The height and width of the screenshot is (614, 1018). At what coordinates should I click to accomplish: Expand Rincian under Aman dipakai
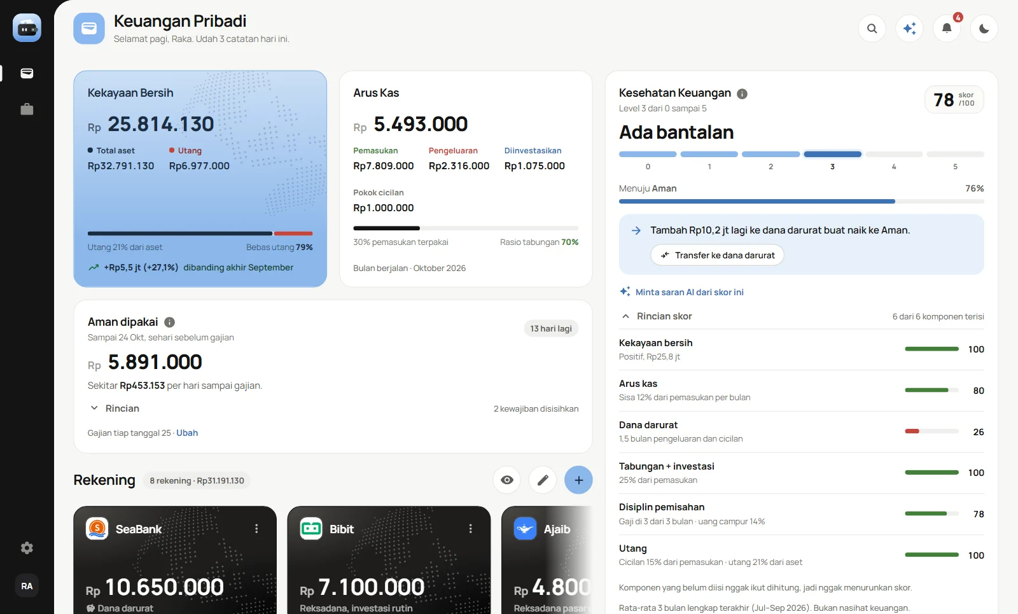(x=115, y=408)
